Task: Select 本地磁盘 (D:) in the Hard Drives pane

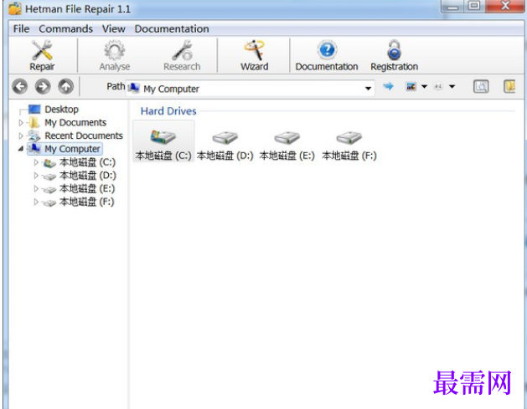Action: click(225, 146)
